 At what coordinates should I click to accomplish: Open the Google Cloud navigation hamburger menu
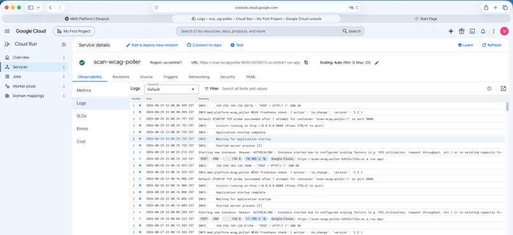[x=7, y=31]
